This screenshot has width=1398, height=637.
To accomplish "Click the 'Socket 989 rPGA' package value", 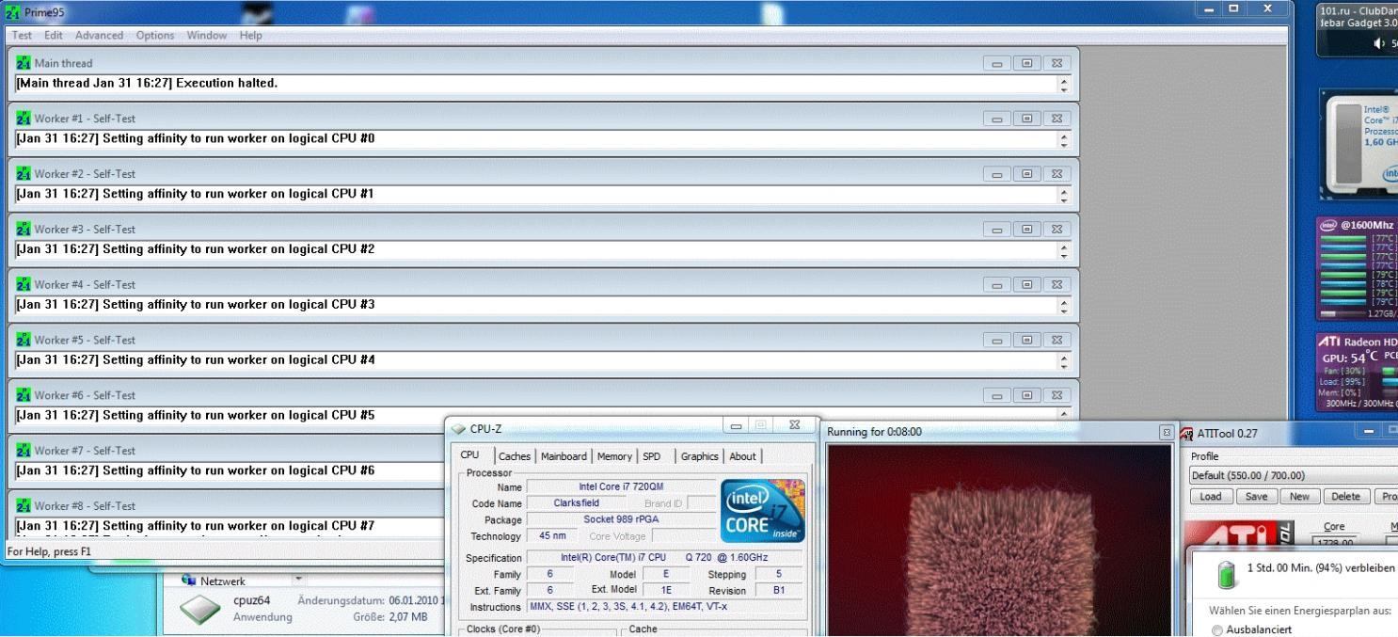I will click(x=621, y=519).
